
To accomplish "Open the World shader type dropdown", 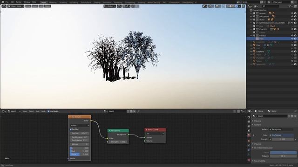I will [x=14, y=111].
